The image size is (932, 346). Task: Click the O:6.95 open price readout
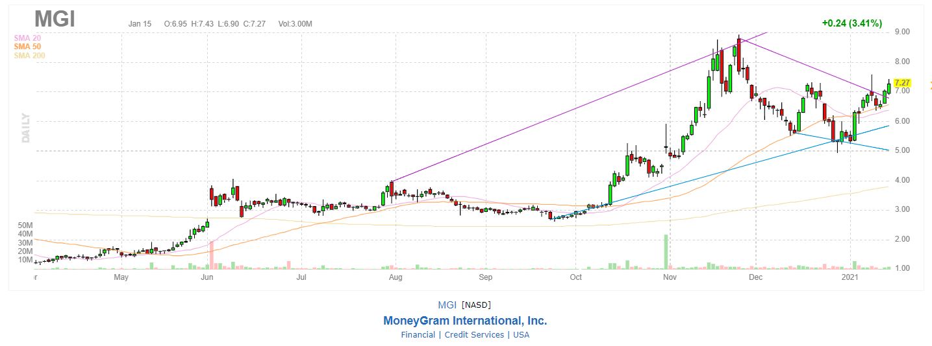[176, 24]
